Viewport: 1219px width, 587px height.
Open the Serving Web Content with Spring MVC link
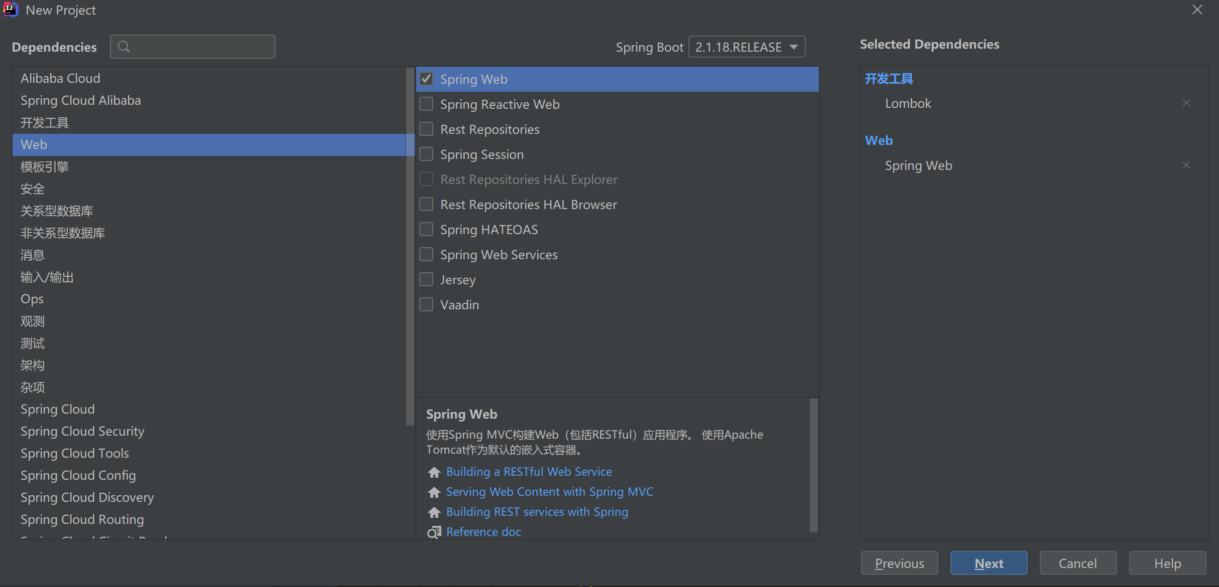pyautogui.click(x=550, y=491)
